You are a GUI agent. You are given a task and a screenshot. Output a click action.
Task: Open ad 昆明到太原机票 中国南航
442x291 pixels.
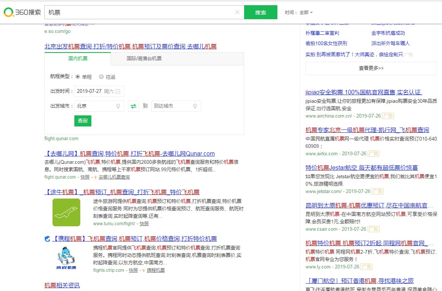[369, 205]
